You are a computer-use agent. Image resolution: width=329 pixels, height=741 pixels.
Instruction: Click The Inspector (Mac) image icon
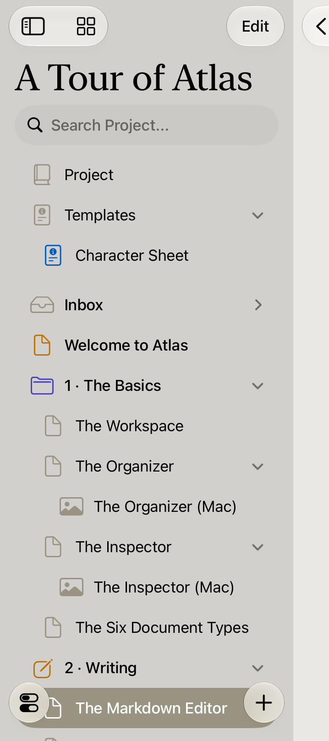[71, 587]
